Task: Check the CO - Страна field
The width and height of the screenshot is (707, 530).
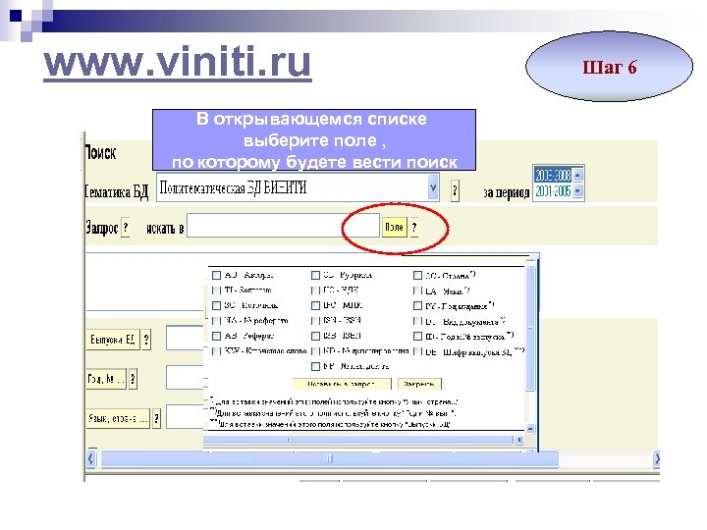Action: 417,275
